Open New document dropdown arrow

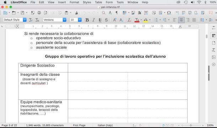pyautogui.click(x=9, y=13)
